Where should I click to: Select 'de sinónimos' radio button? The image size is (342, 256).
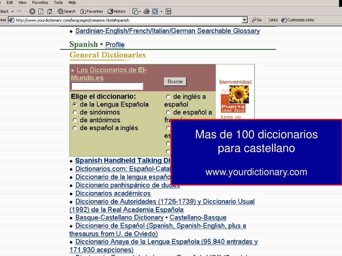75,112
